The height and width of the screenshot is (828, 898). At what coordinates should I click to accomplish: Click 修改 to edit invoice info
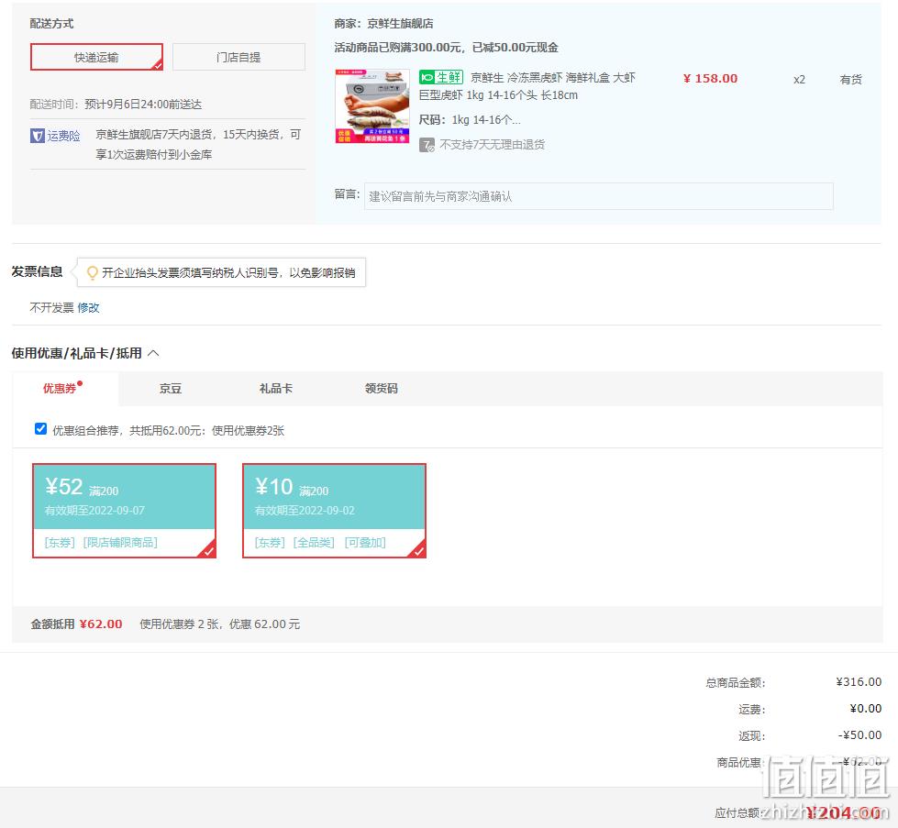tap(88, 307)
